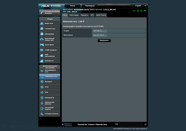Open the English language dropdown
The width and height of the screenshot is (186, 131).
138,6
